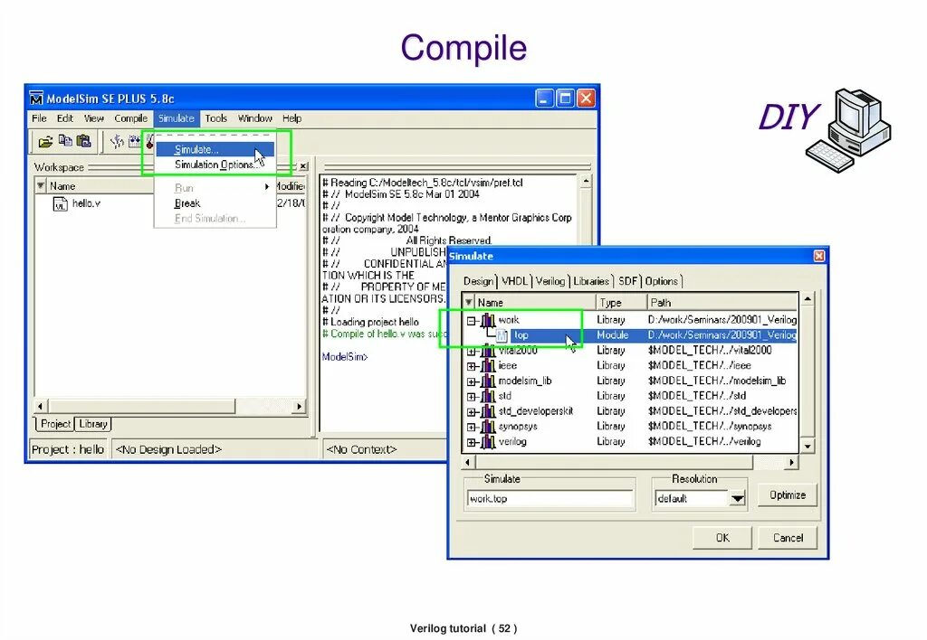
Task: Open the File menu
Action: pyautogui.click(x=39, y=118)
